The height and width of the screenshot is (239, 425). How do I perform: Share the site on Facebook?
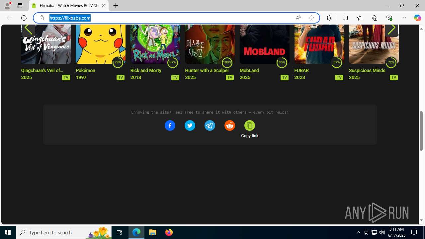[x=170, y=125]
